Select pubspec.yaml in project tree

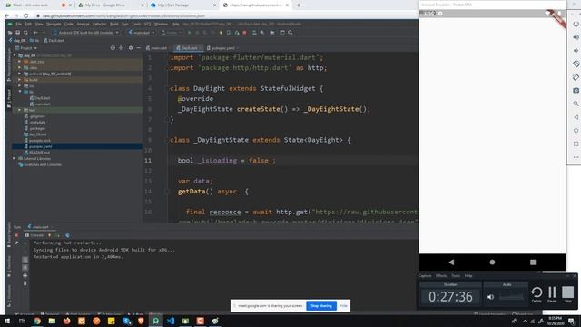click(77, 146)
